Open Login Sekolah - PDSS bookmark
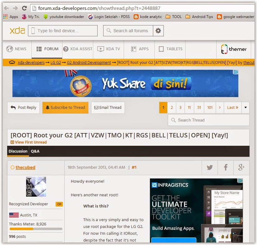 (x=109, y=17)
